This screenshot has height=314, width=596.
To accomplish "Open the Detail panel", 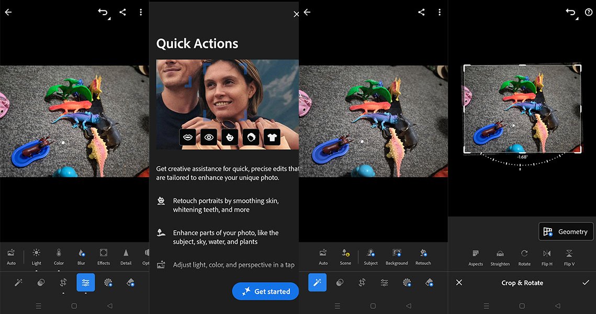I will (x=126, y=256).
